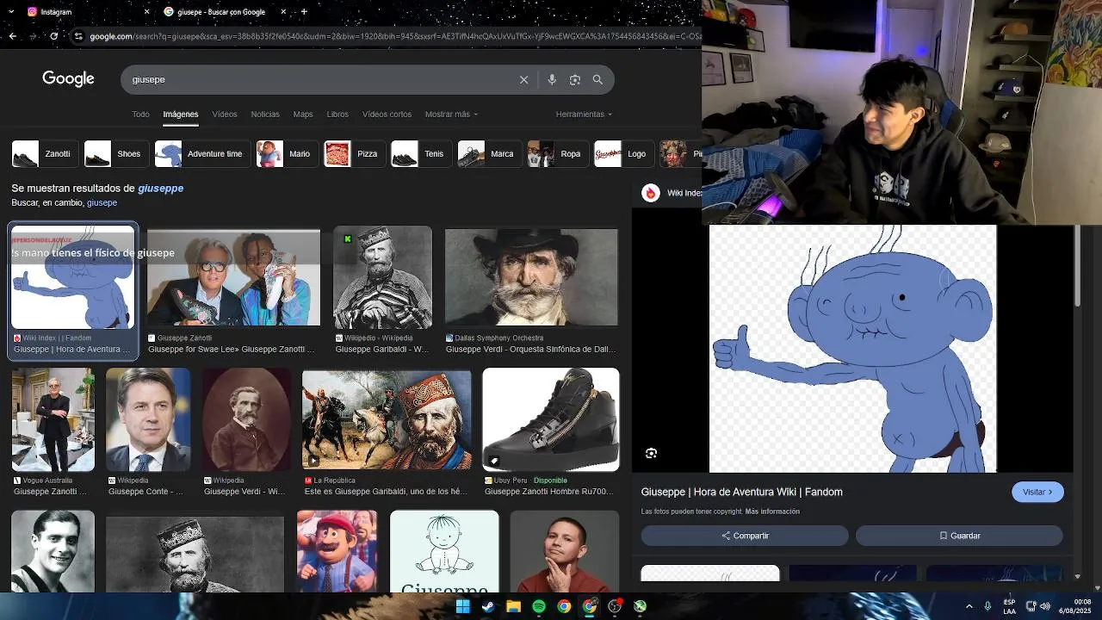Open the Vídeos cortos tab
The height and width of the screenshot is (620, 1102).
(x=387, y=114)
